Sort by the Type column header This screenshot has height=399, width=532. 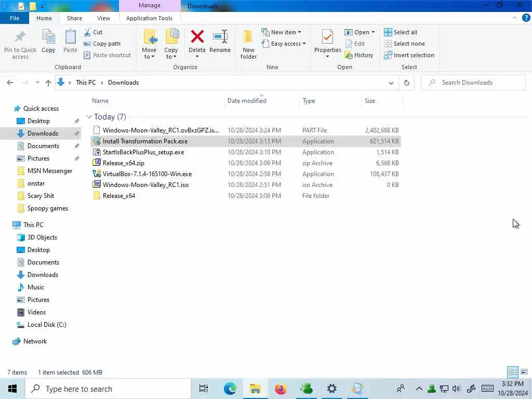point(330,101)
